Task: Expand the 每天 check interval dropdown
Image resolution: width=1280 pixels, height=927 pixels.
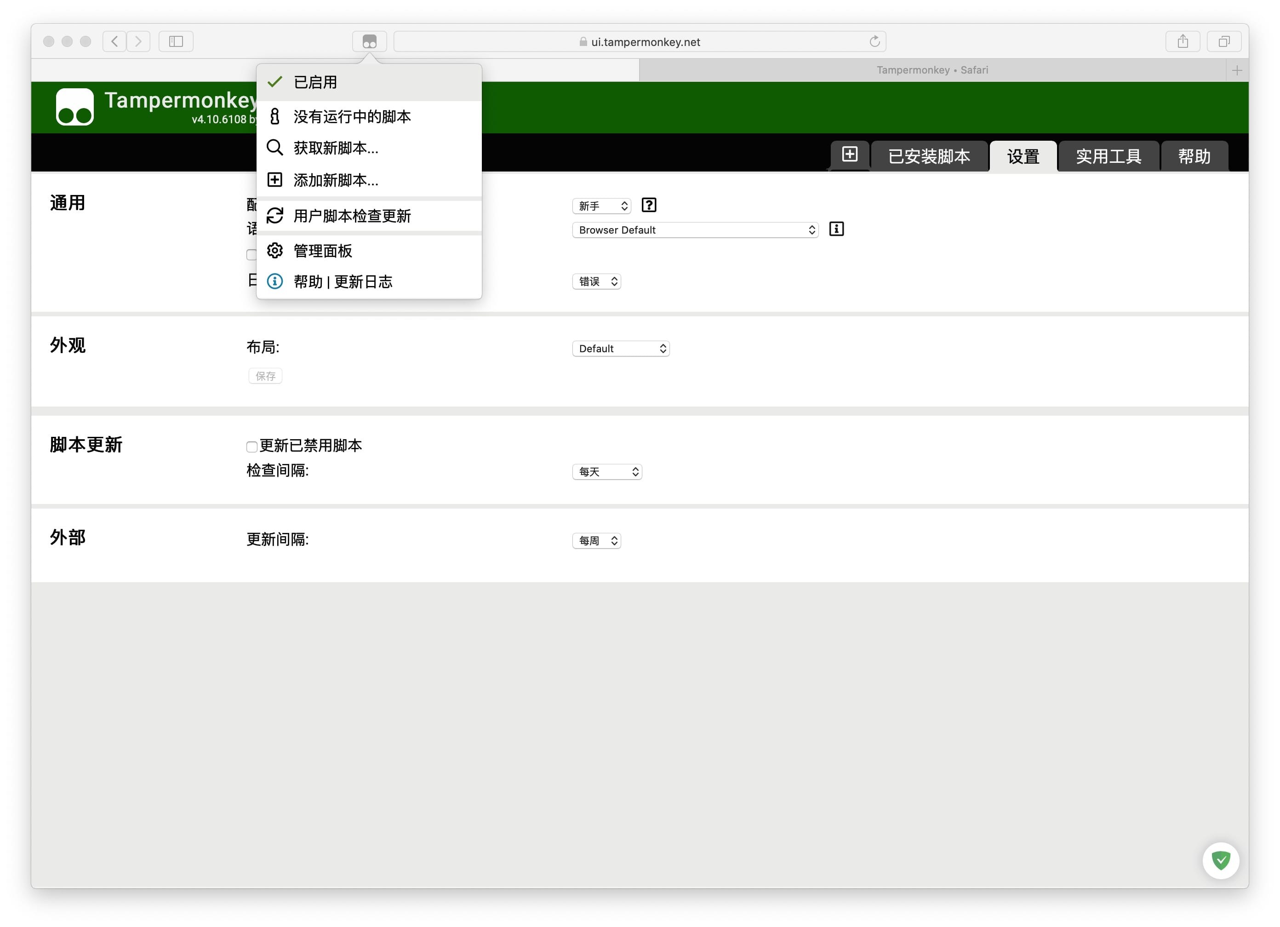Action: pyautogui.click(x=607, y=471)
